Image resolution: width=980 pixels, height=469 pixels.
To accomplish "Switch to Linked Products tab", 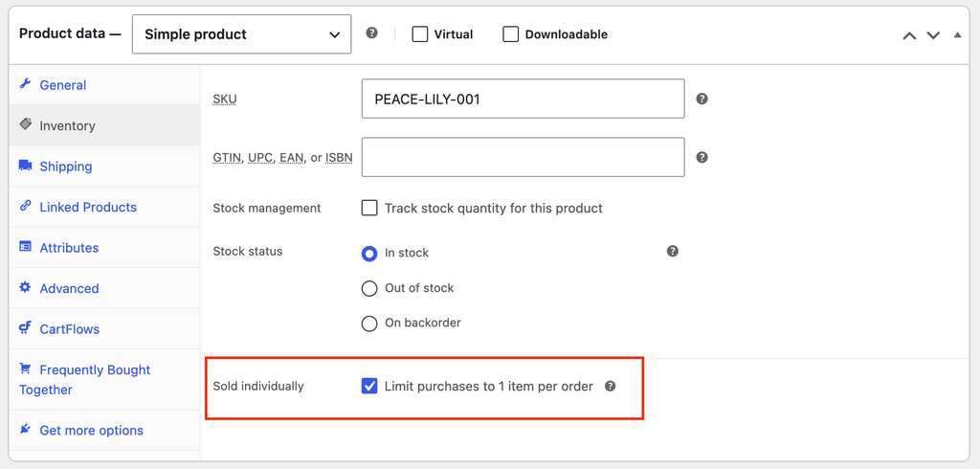I will pos(104,207).
